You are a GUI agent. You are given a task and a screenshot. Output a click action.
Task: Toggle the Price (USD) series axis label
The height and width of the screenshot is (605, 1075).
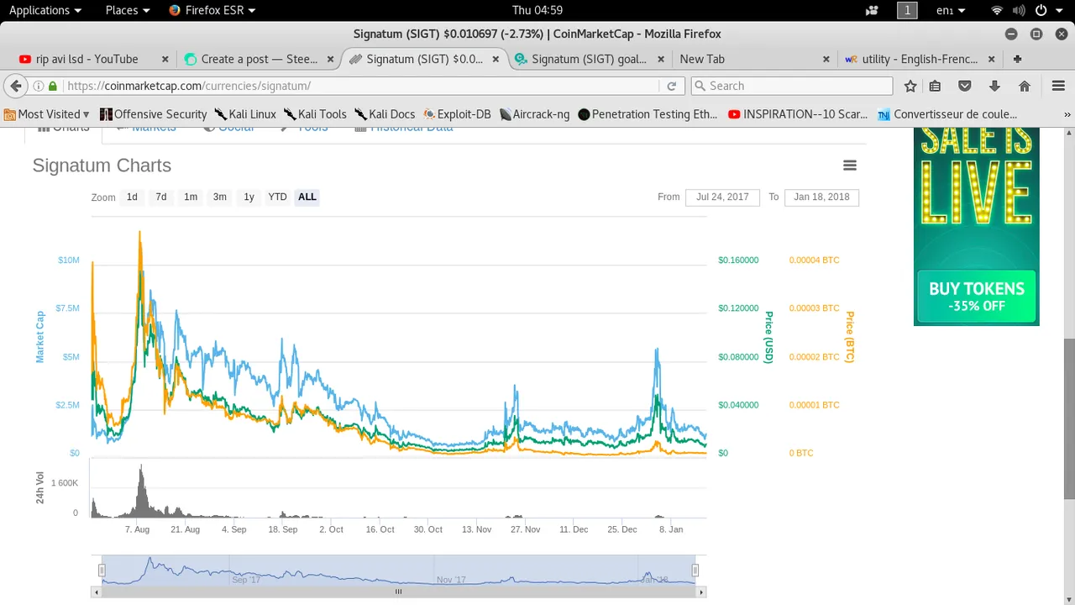(768, 337)
